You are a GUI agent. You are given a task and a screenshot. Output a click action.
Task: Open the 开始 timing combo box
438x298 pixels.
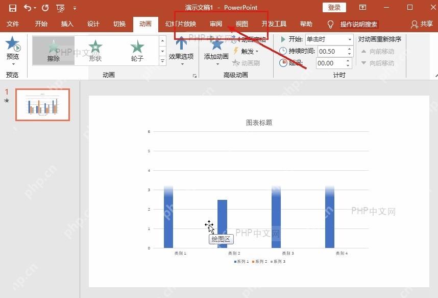(x=329, y=39)
